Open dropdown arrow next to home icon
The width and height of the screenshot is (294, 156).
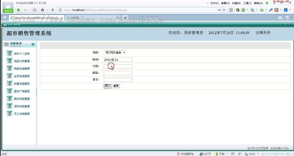[46, 10]
